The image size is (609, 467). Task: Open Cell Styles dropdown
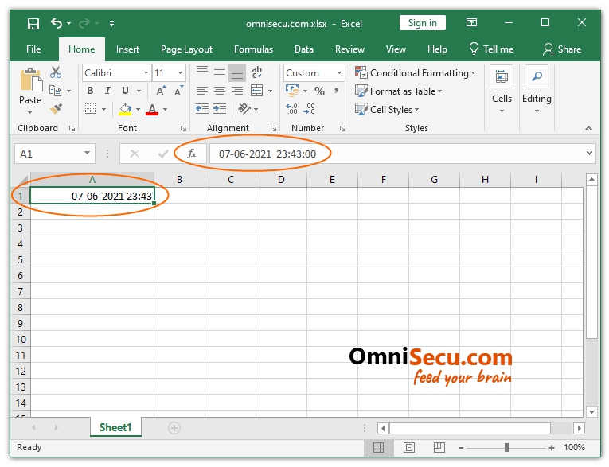(387, 110)
